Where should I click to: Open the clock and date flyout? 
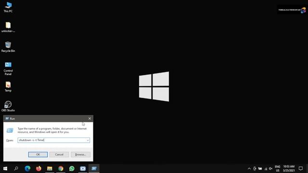289,169
